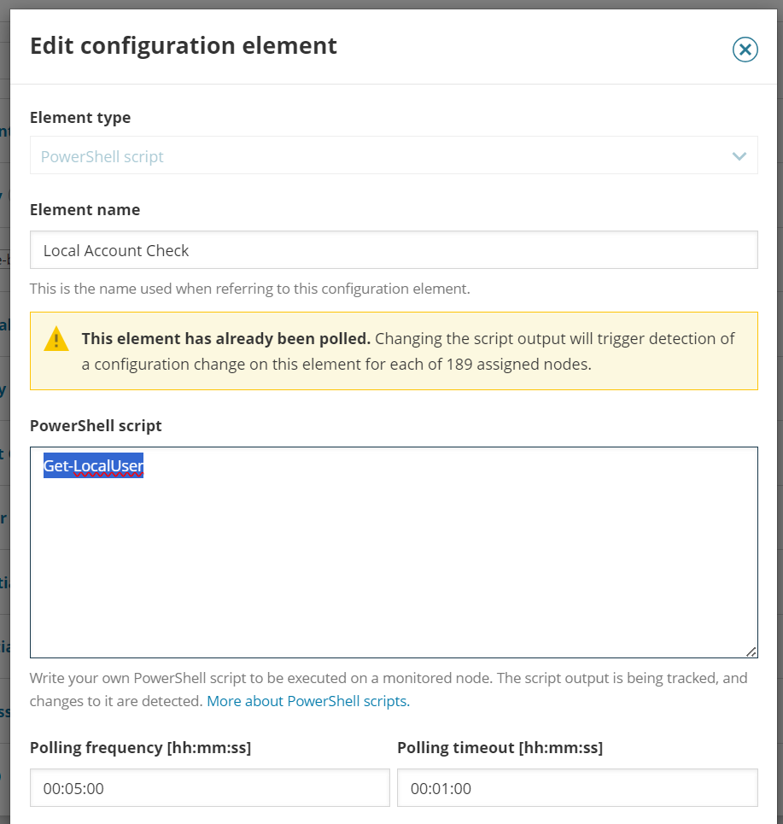Open the PowerShell script element type combo box
783x824 pixels.
pos(376,156)
